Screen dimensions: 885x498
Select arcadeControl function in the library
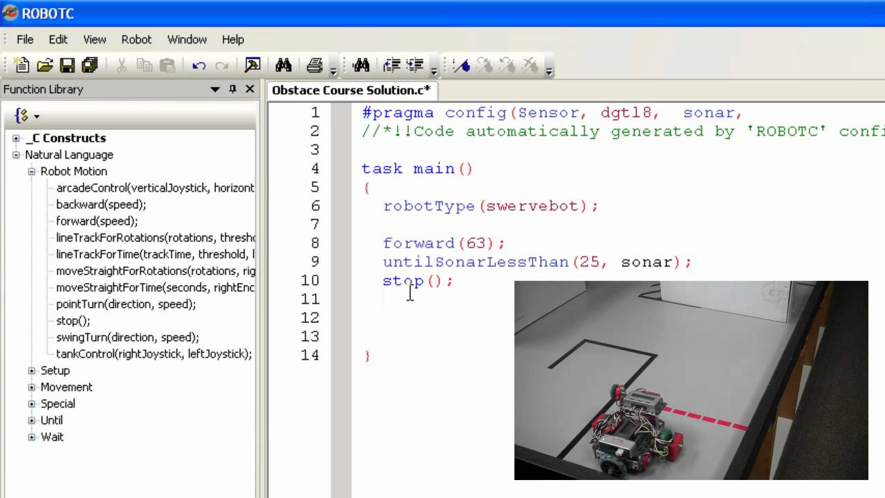[155, 188]
